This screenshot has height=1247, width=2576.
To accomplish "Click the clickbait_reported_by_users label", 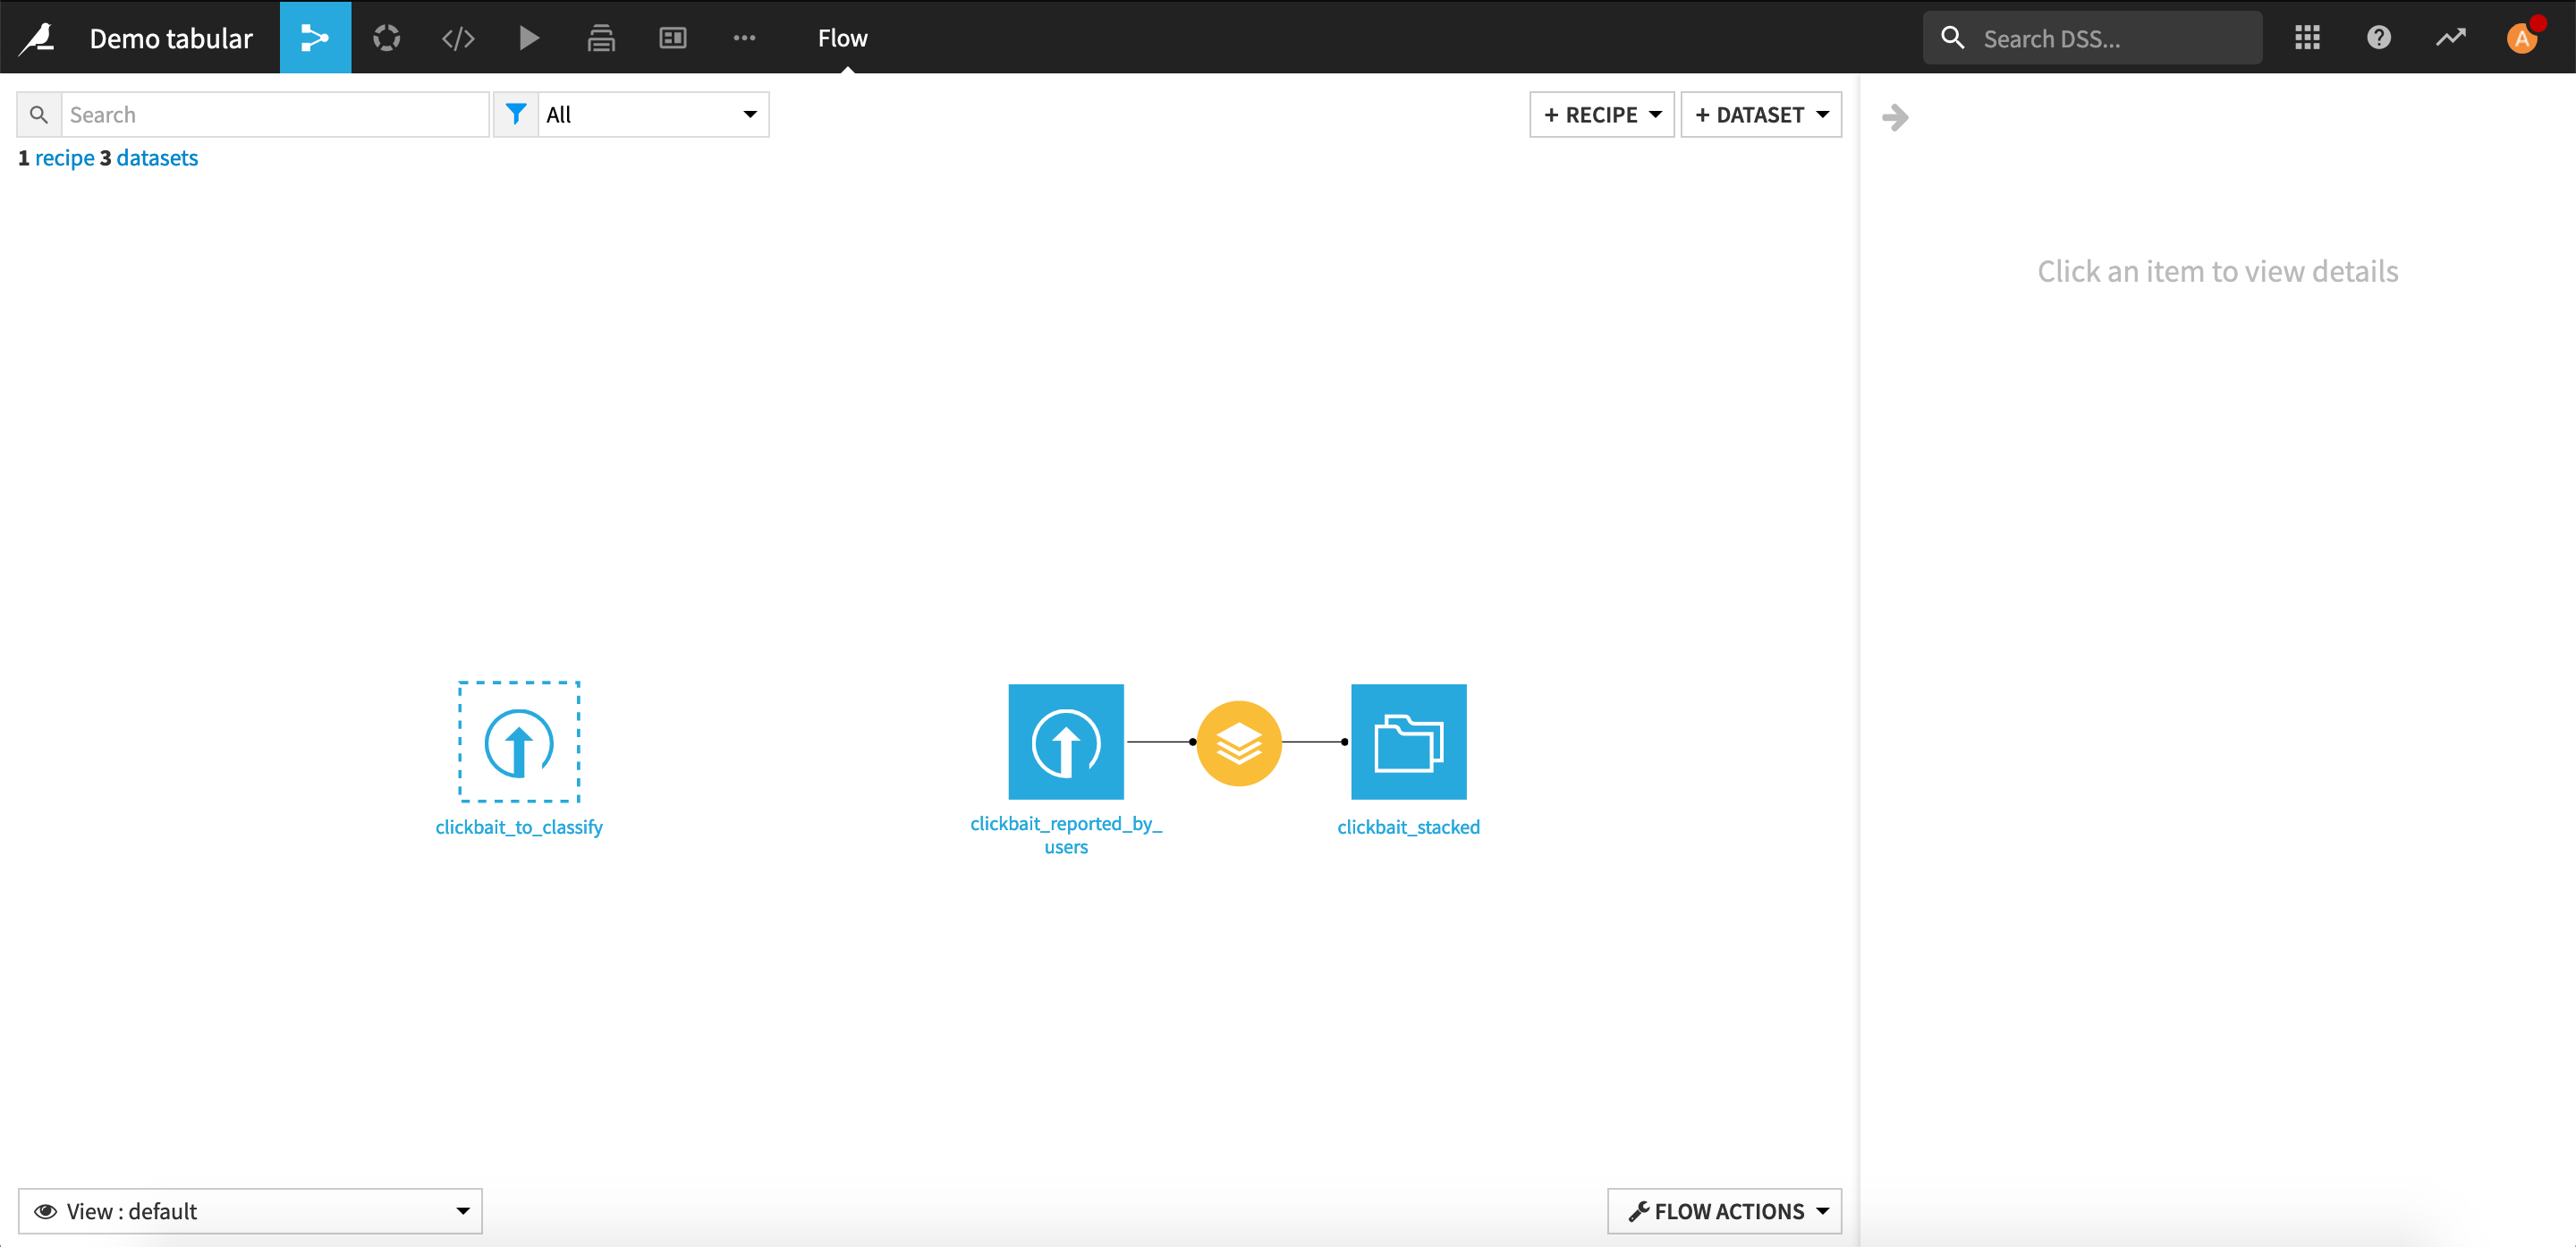I will [x=1066, y=835].
